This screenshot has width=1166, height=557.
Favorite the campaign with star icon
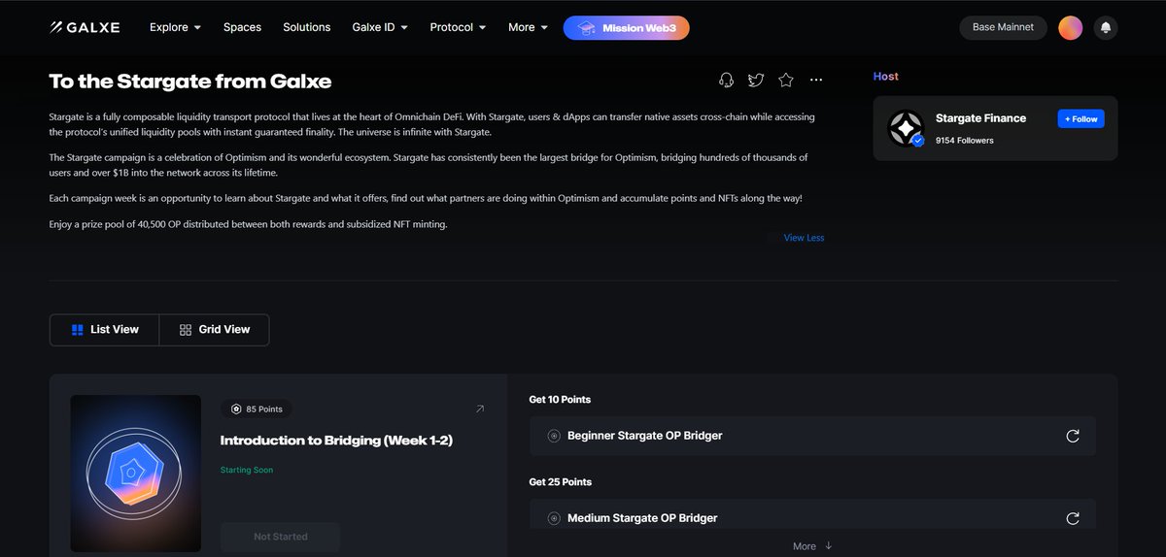[x=786, y=81]
